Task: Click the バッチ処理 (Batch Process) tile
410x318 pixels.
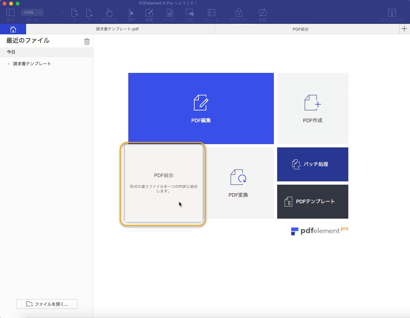Action: [x=312, y=164]
